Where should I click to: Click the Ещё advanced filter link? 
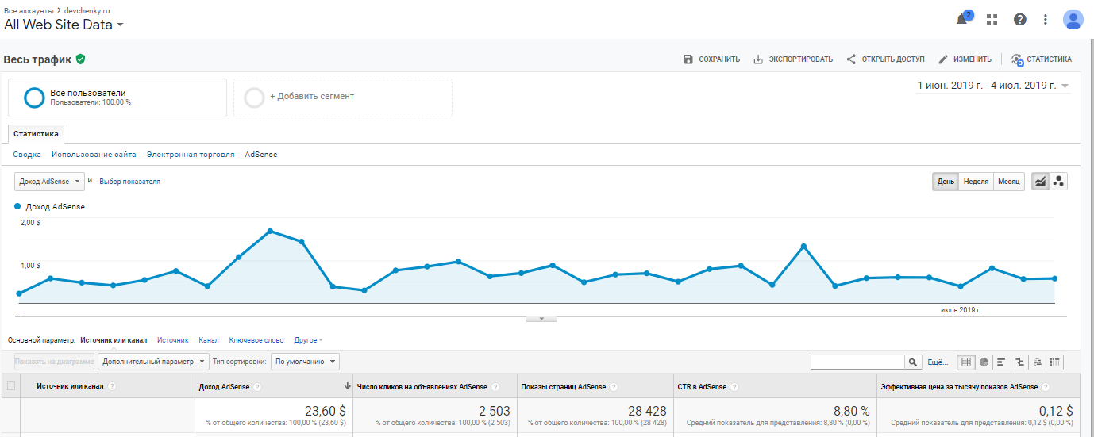[x=938, y=362]
